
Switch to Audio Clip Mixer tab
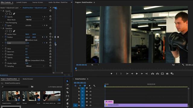tap(58, 2)
